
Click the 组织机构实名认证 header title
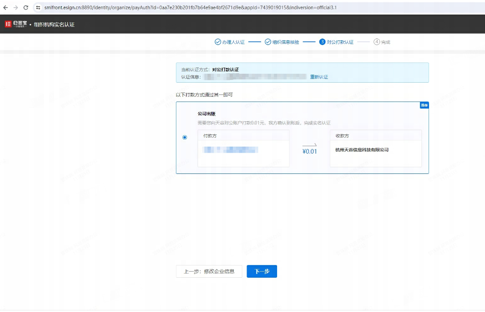[54, 24]
